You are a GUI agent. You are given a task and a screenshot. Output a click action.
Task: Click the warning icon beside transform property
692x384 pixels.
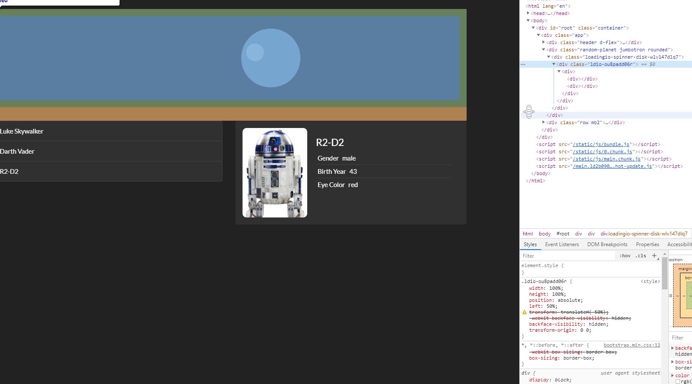click(x=524, y=312)
